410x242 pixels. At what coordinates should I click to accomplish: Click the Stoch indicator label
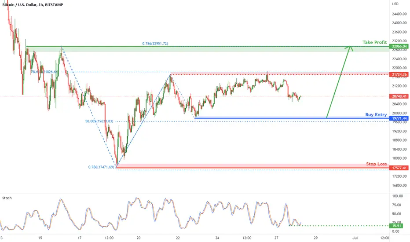(x=7, y=198)
